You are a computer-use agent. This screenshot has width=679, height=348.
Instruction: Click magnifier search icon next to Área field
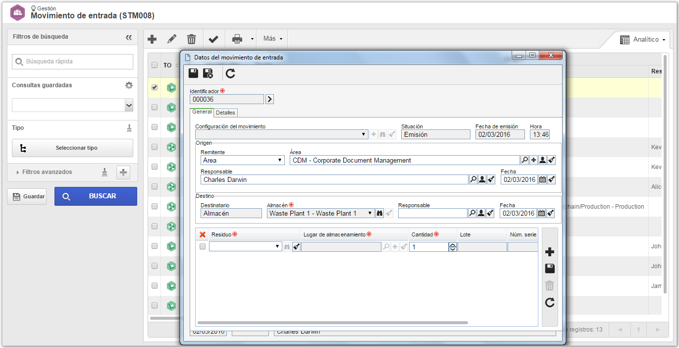point(524,160)
